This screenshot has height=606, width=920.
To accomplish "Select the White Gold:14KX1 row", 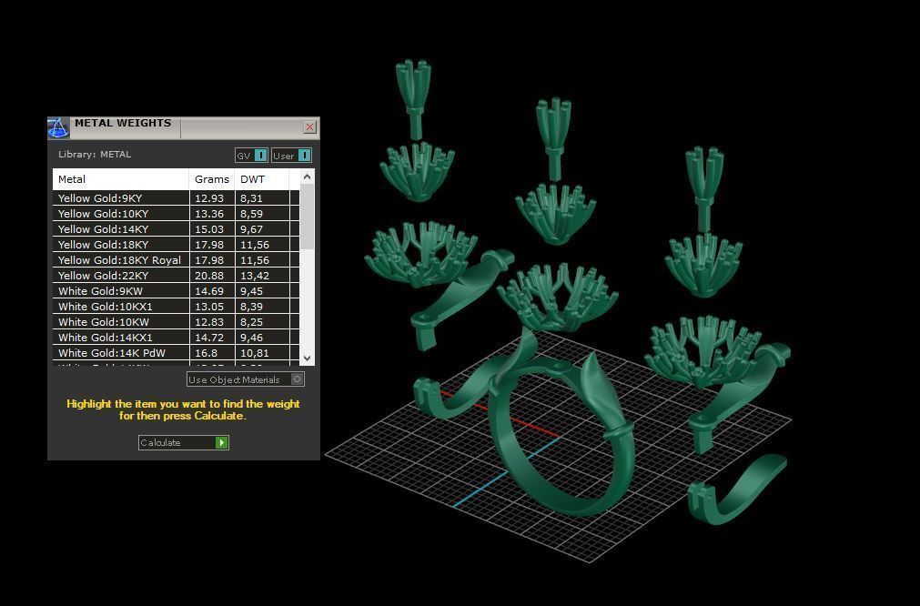I will tap(177, 338).
